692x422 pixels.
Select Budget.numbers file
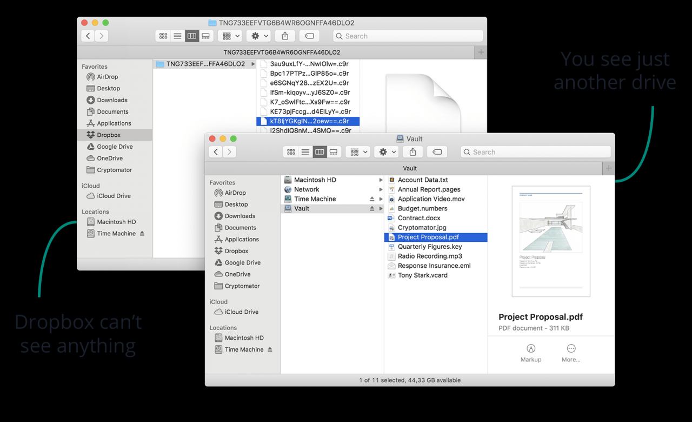coord(436,209)
